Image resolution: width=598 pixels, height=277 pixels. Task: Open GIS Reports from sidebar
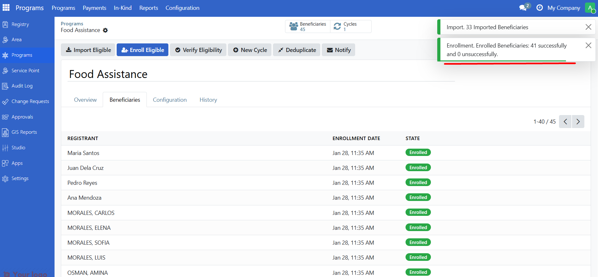24,132
